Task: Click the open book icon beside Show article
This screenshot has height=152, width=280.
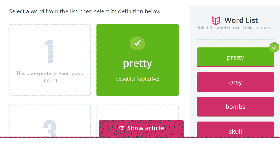Action: point(122,128)
